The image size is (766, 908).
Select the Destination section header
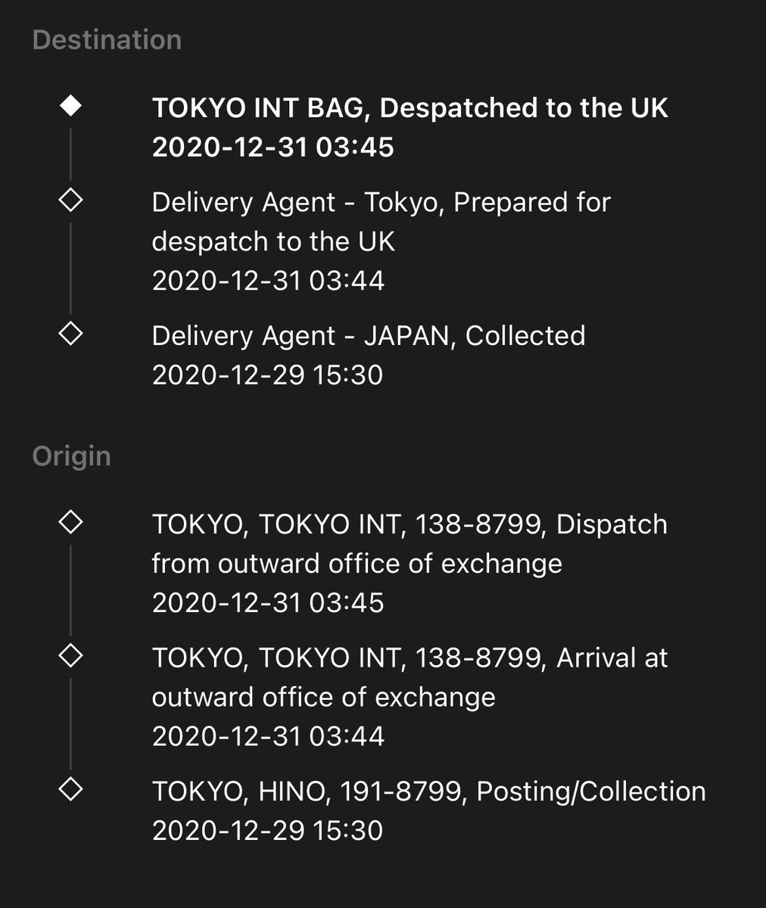coord(107,40)
